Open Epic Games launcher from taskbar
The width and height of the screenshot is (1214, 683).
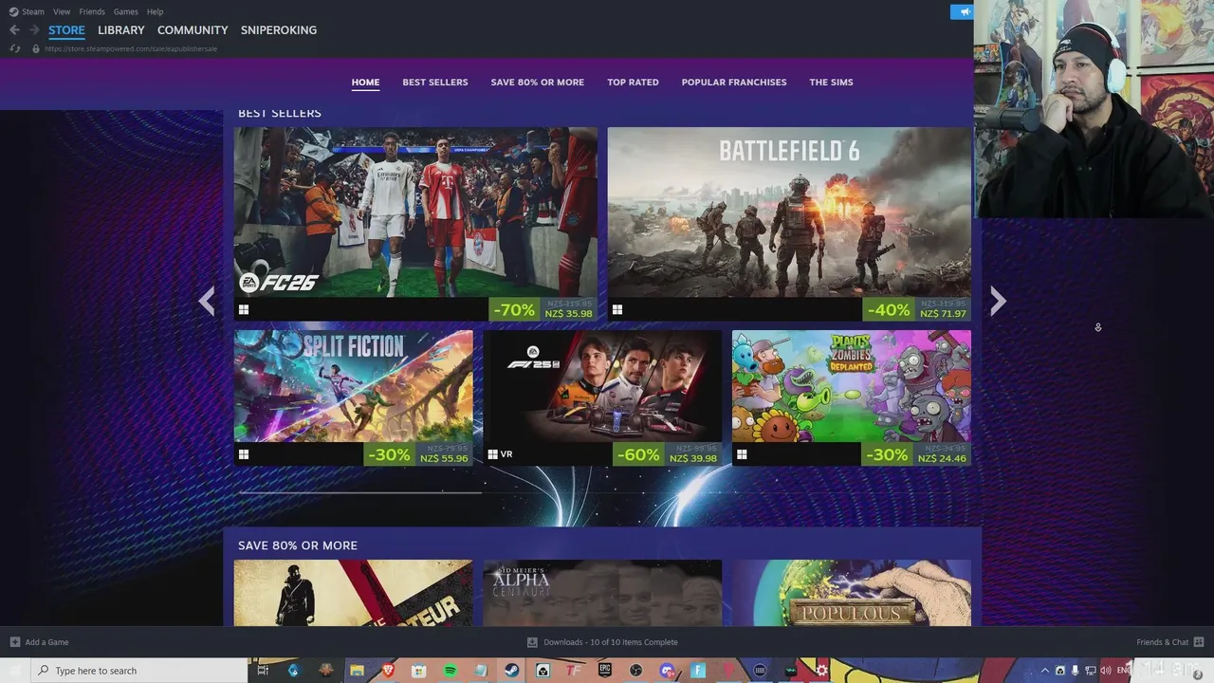tap(604, 671)
